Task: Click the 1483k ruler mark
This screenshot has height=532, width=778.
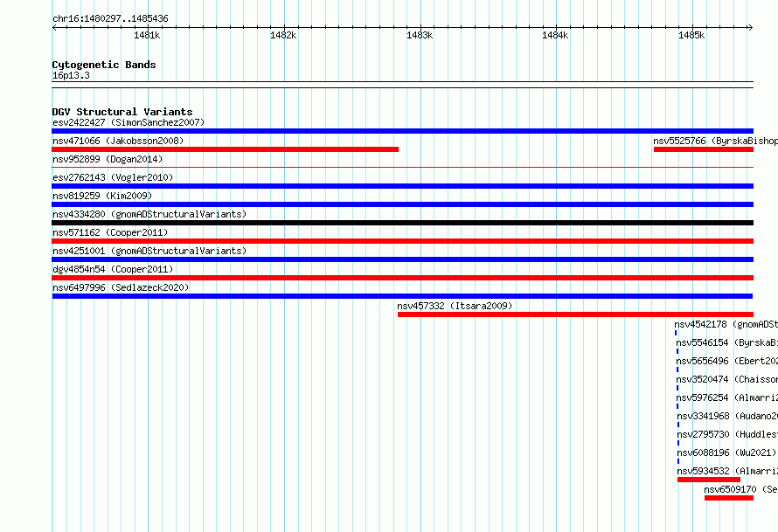Action: [x=420, y=35]
